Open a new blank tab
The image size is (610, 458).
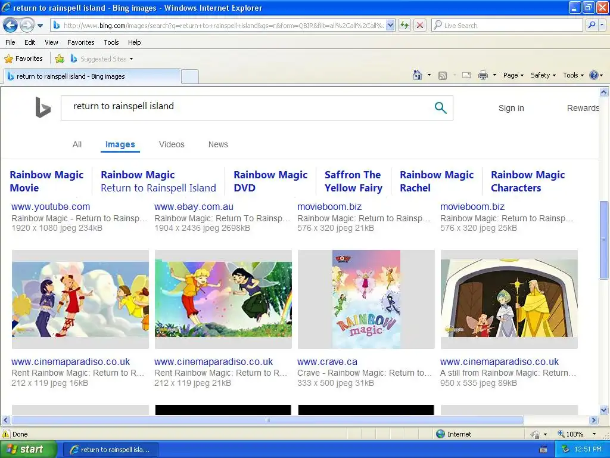(x=190, y=76)
